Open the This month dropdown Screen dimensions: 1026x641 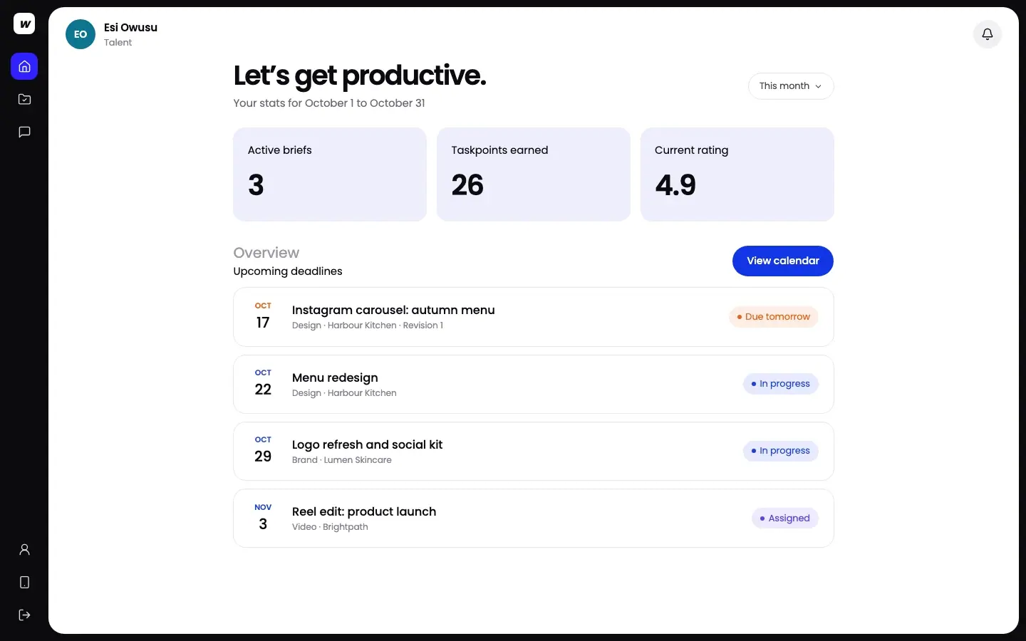[x=791, y=86]
